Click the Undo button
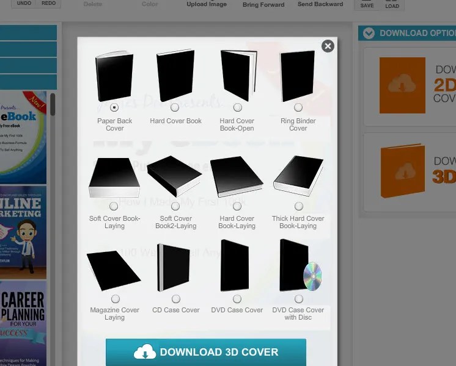Screen dimensions: 456x366 point(24,4)
